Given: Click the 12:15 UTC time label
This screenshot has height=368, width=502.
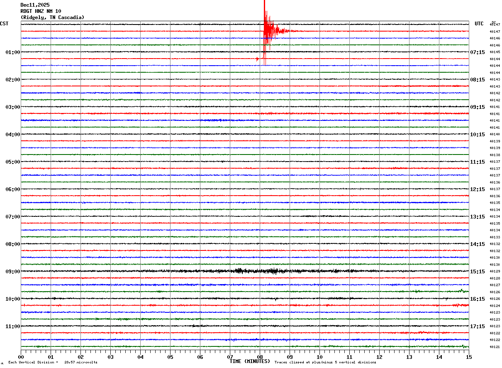Looking at the screenshot, I should [x=478, y=189].
